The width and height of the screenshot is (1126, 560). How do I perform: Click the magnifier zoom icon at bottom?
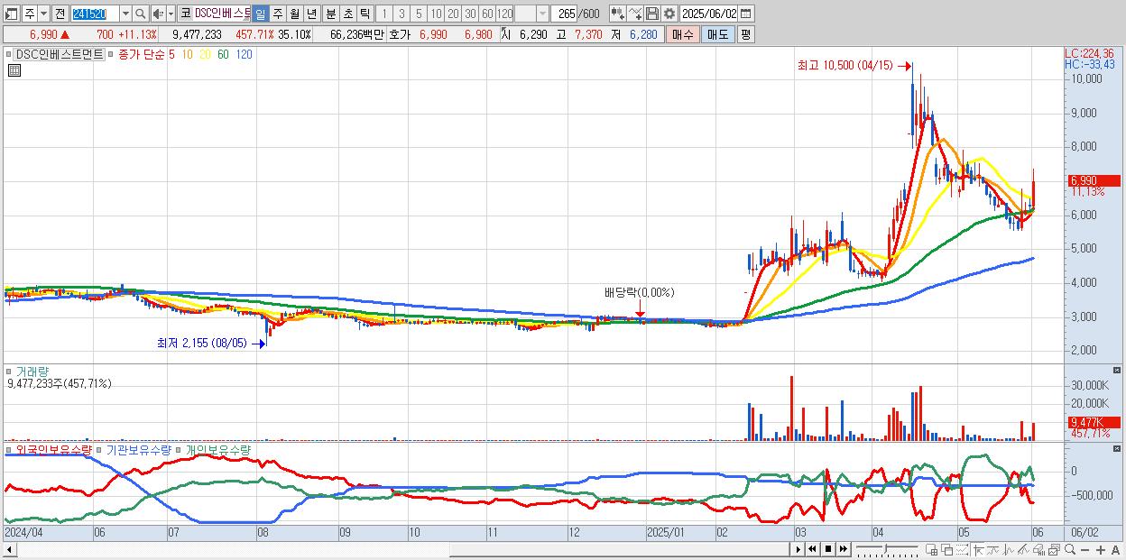(1070, 549)
